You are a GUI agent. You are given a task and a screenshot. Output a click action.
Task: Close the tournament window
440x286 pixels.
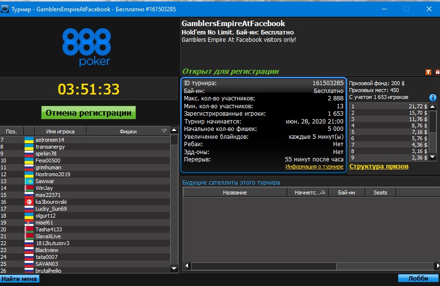[x=429, y=9]
